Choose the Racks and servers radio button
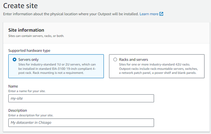Screen dimensions: 211x134 (x=115, y=59)
